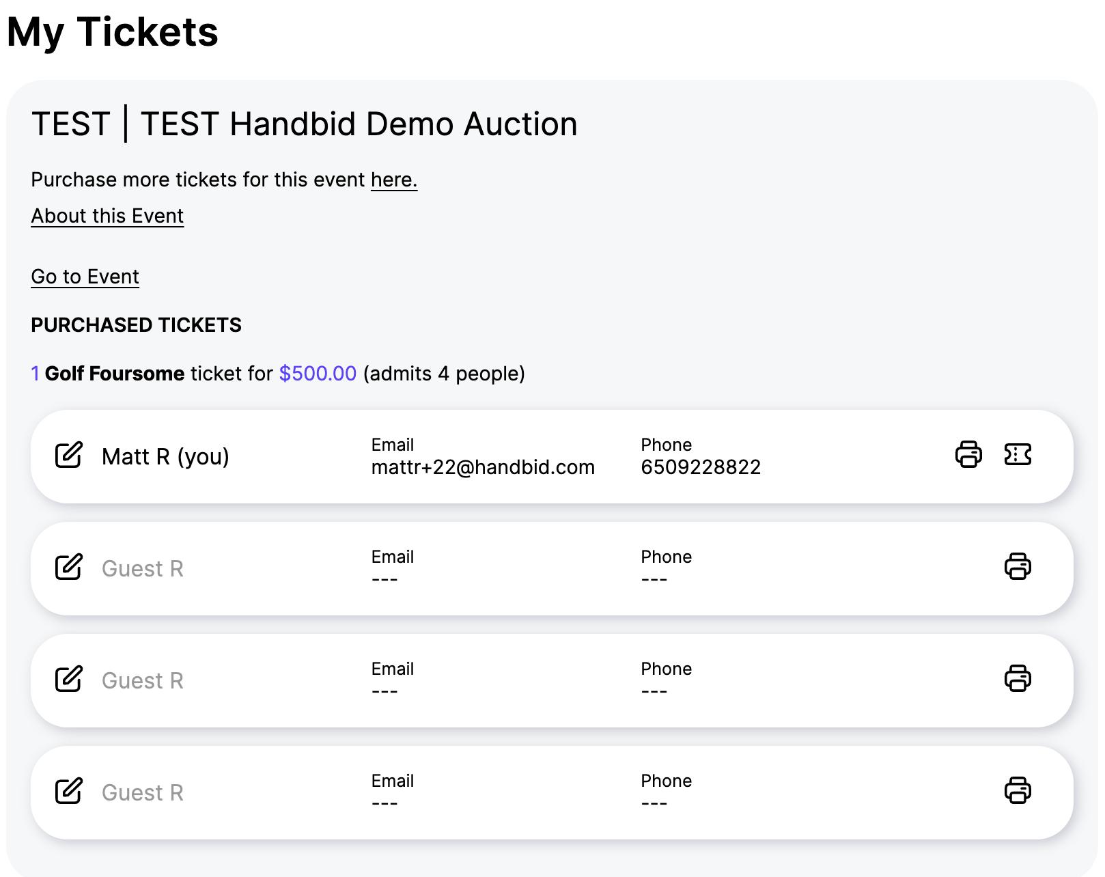Edit the second Guest R ticket

pos(67,680)
